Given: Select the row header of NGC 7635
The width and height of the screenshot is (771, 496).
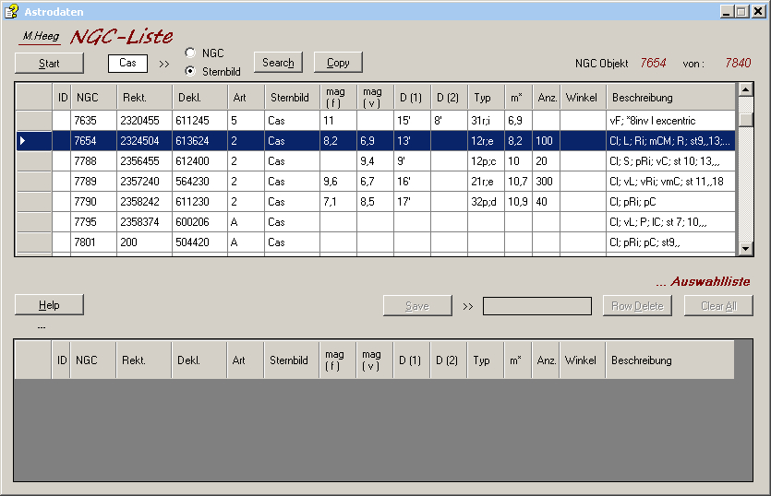Looking at the screenshot, I should pos(34,121).
